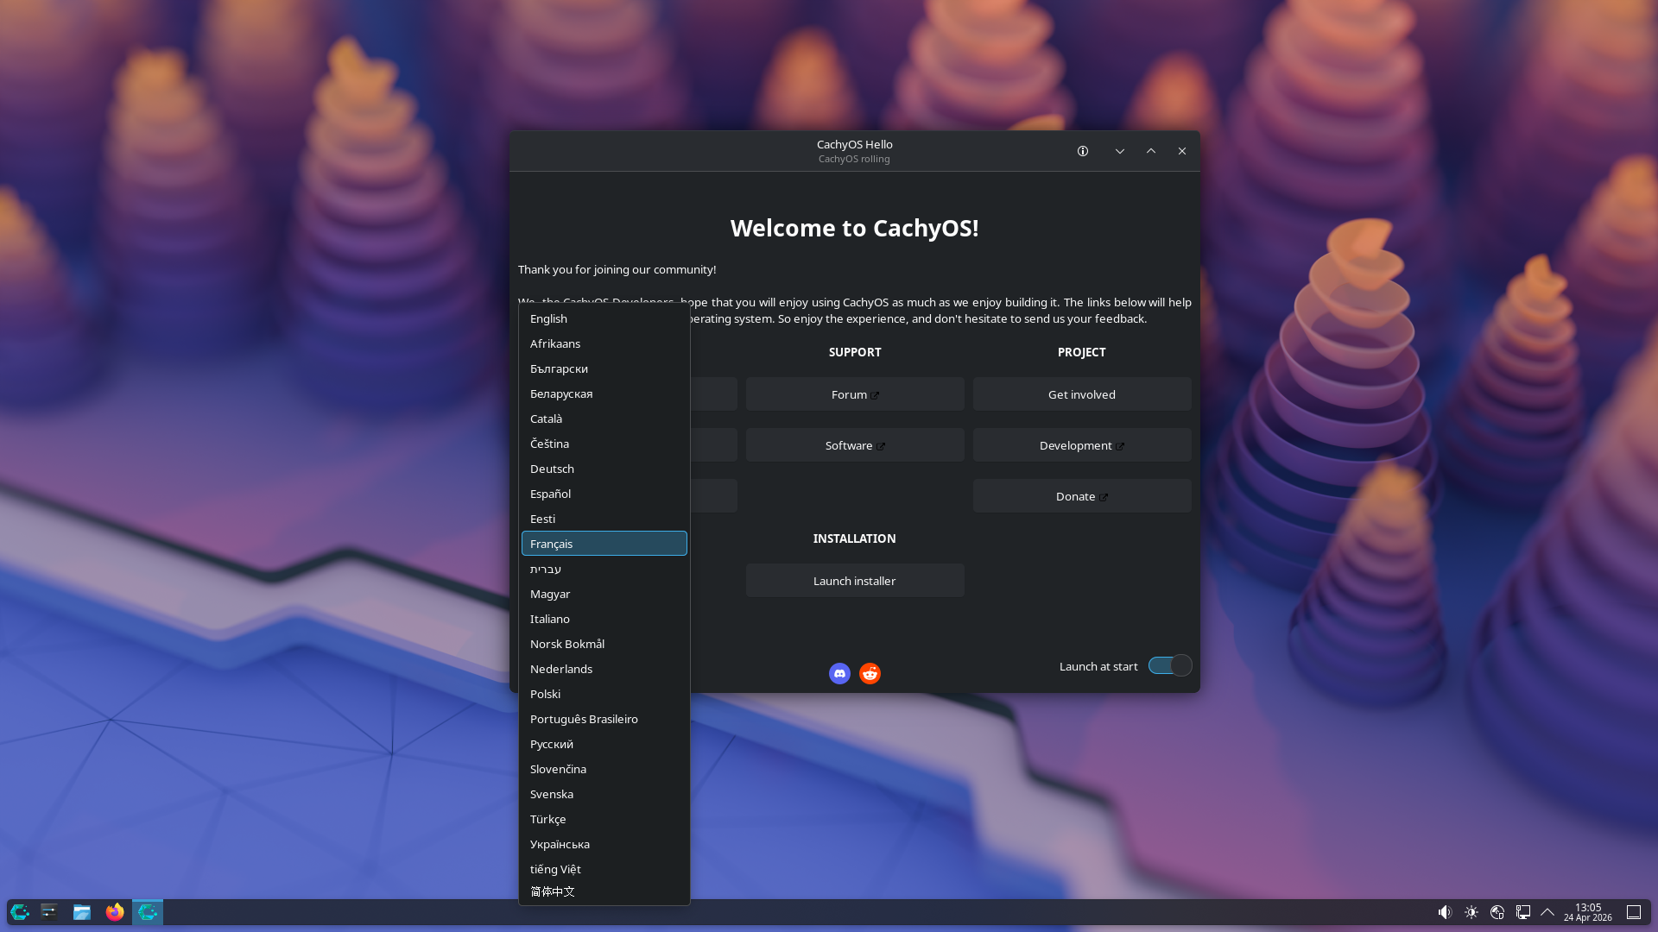Screen dimensions: 1658x932
Task: Open the file manager taskbar icon
Action: (x=82, y=912)
